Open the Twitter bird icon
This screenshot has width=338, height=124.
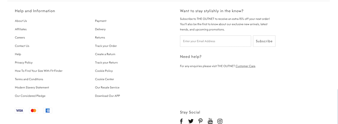click(x=191, y=121)
